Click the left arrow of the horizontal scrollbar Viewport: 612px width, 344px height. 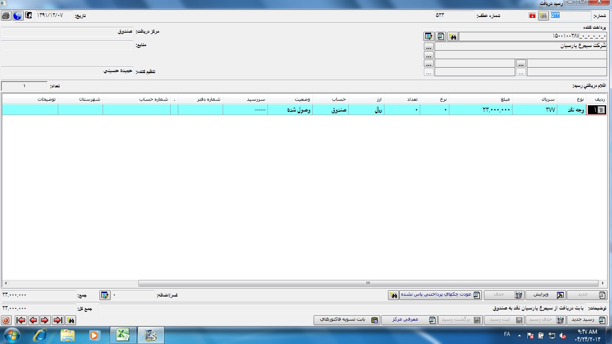coord(5,283)
